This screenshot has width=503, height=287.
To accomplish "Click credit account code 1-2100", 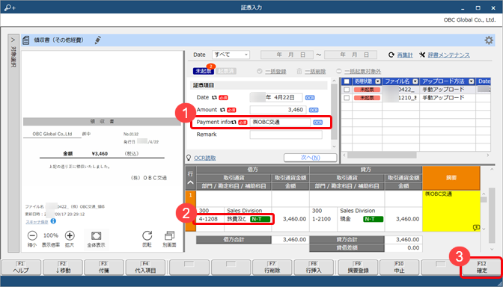I will pyautogui.click(x=321, y=219).
